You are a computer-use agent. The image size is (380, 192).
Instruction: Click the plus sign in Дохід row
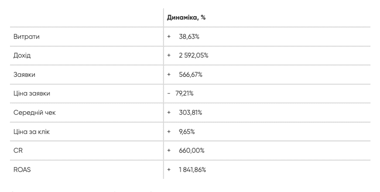point(169,56)
